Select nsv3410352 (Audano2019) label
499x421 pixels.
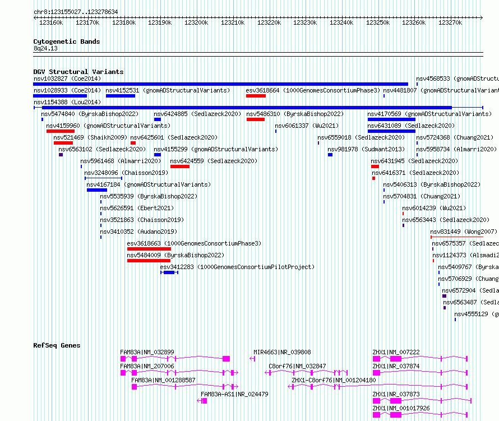coord(138,232)
